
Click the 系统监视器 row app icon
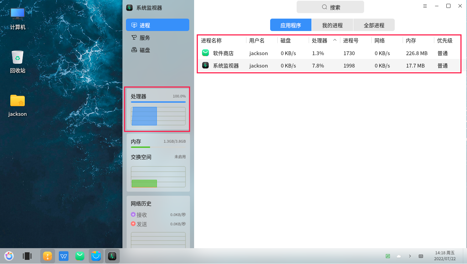pos(205,65)
